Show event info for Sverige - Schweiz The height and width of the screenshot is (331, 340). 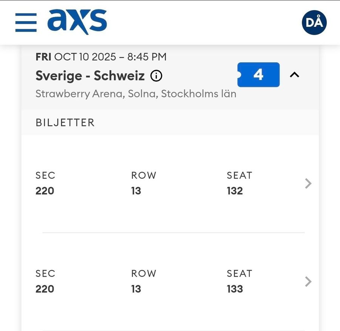click(156, 76)
